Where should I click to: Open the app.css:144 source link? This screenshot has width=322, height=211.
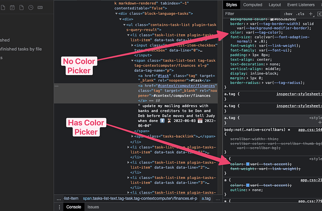pos(310,130)
